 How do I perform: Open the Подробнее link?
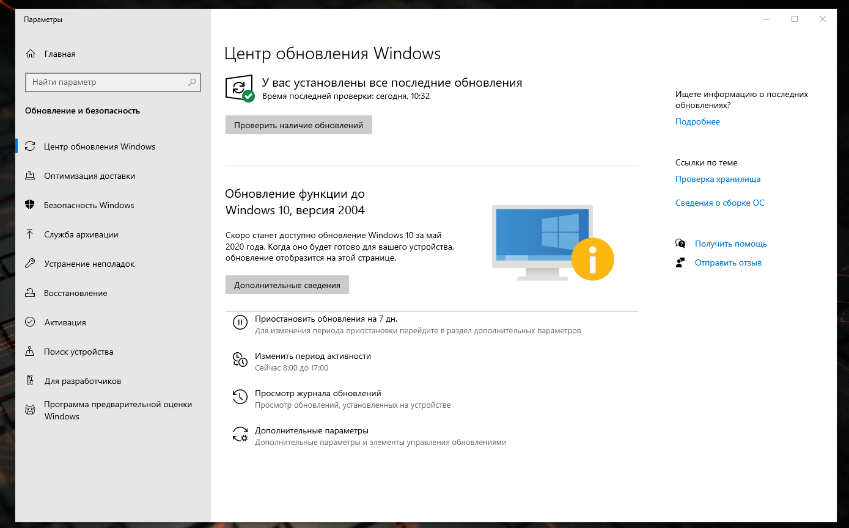click(697, 121)
